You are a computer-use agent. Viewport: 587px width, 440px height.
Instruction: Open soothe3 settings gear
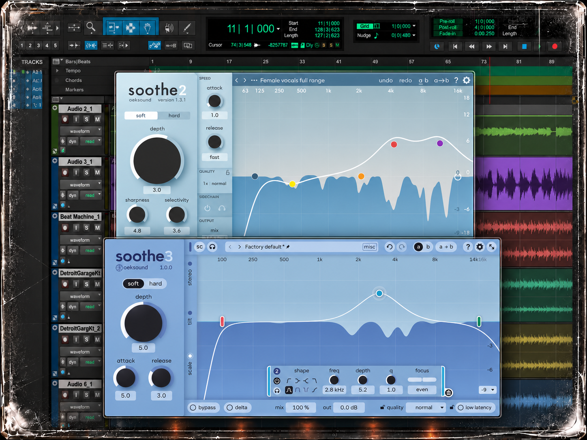[x=480, y=246]
